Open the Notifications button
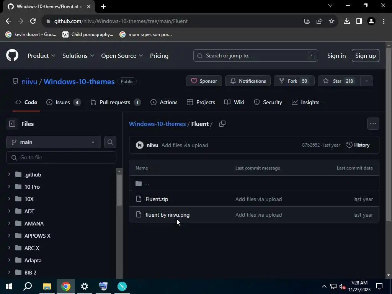 click(248, 81)
